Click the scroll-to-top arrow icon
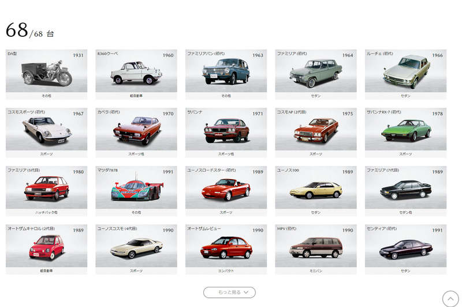462x307 pixels. 450,299
